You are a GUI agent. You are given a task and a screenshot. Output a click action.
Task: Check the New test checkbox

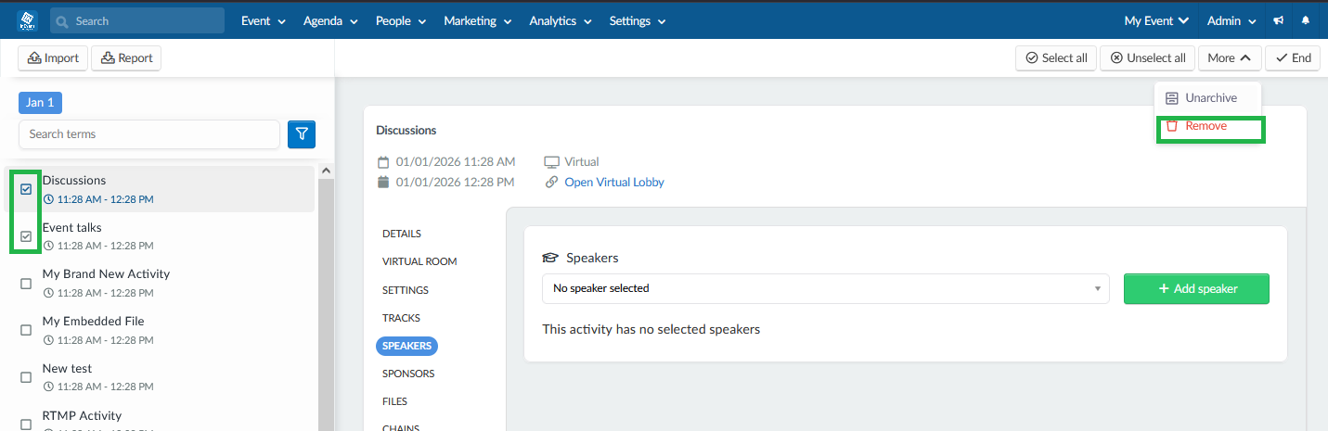point(26,377)
